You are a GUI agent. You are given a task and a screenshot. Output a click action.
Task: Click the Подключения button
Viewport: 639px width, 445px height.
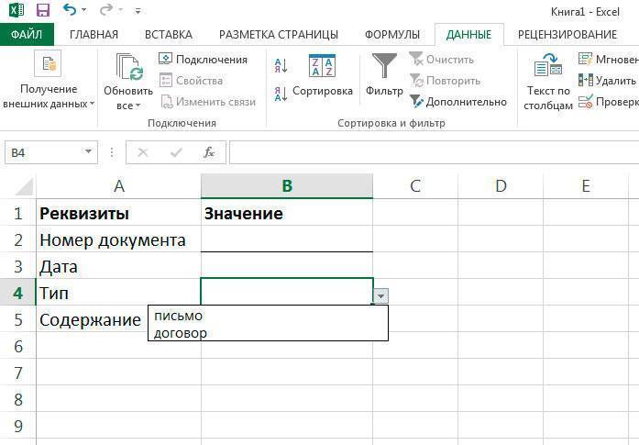coord(204,59)
